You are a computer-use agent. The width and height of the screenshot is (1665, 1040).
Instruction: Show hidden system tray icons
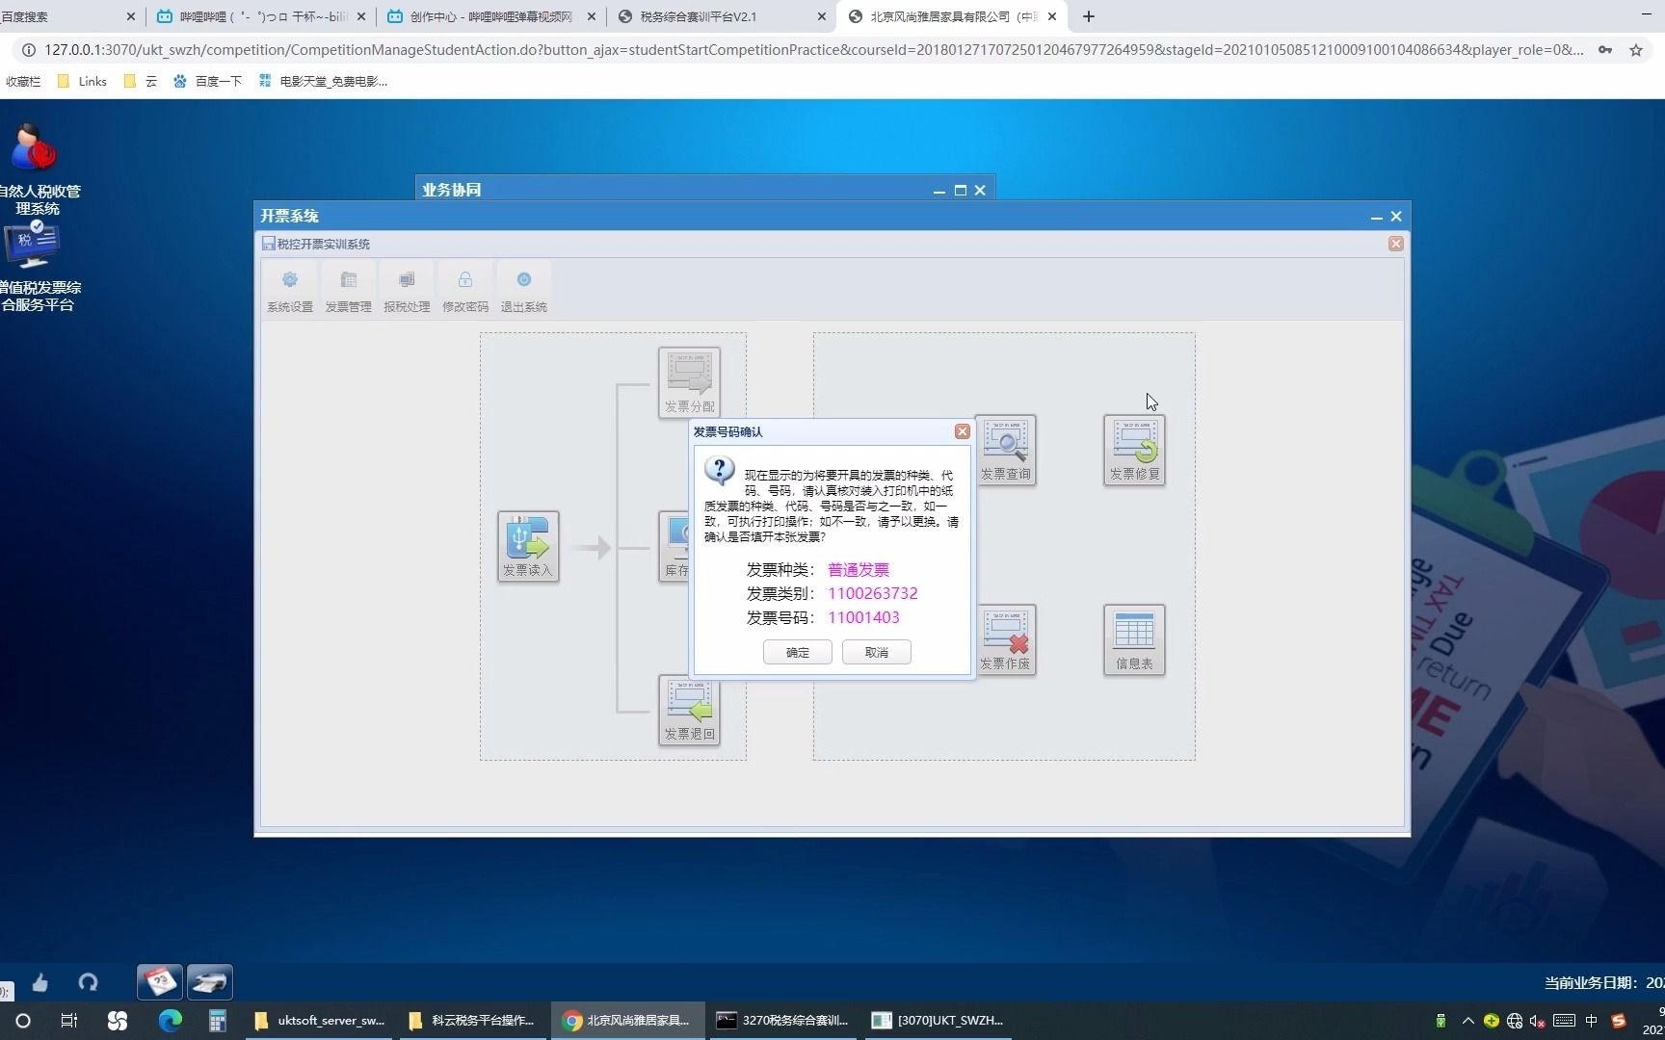coord(1467,1021)
